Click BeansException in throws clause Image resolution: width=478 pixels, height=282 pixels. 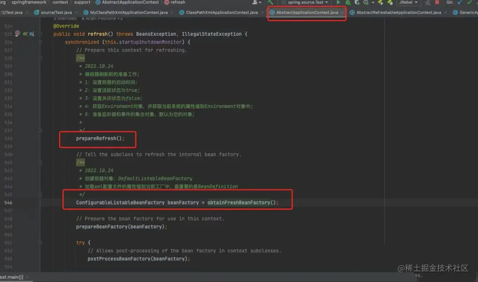156,34
